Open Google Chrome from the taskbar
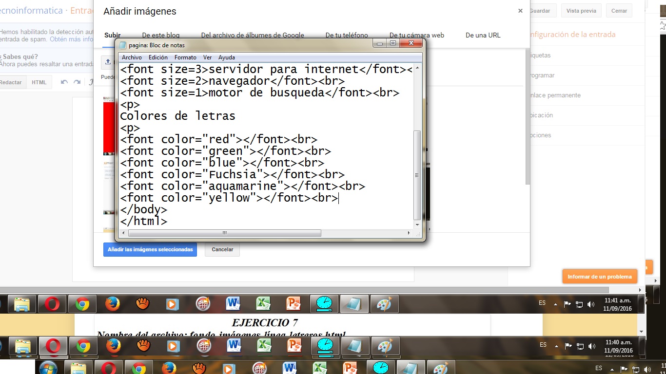Screen dimensions: 666x374 (82, 303)
